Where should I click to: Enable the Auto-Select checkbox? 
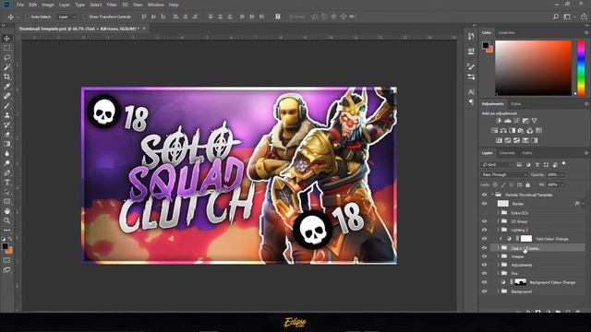click(28, 17)
